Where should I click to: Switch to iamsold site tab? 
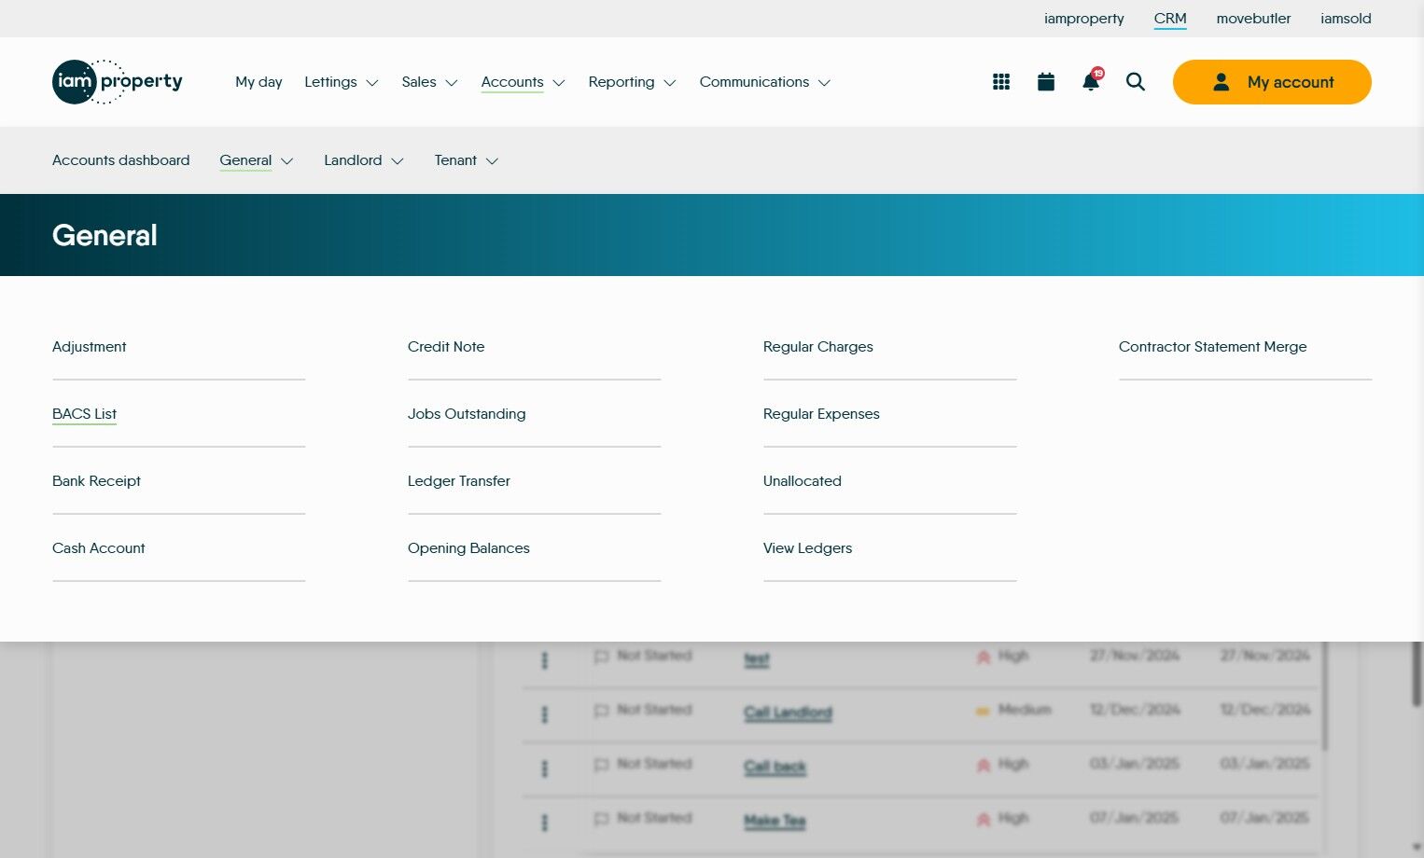[1346, 19]
